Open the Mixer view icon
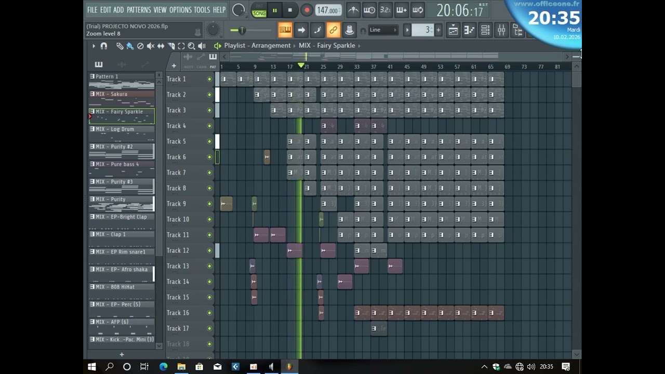 coord(501,30)
